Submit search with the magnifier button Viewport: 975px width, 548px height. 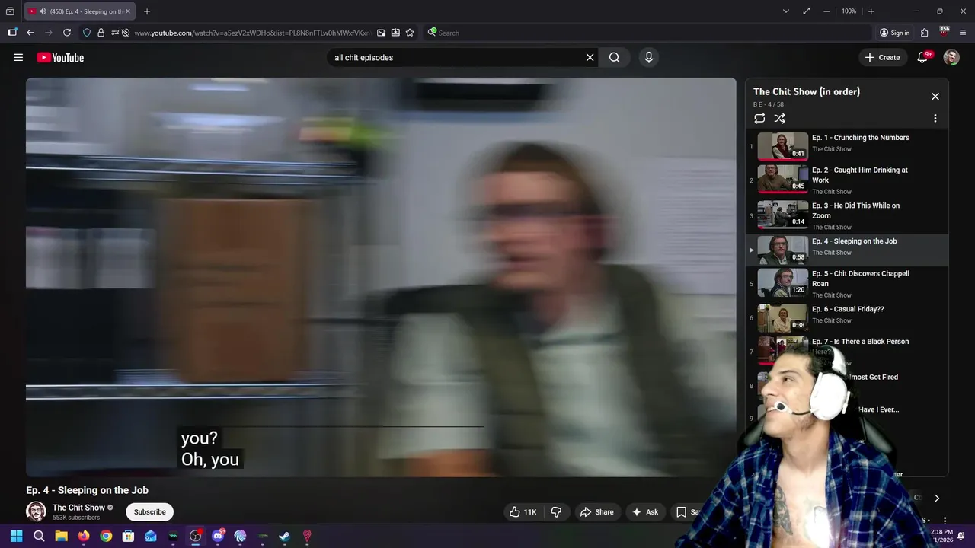pos(615,57)
